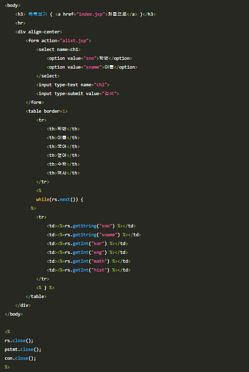Click the <th>수학</th> header line
The height and width of the screenshot is (372, 249).
tap(63, 164)
